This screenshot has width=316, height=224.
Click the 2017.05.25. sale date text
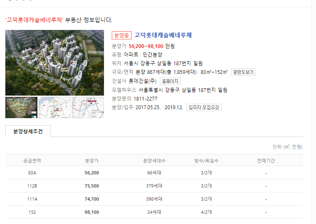click(x=148, y=107)
